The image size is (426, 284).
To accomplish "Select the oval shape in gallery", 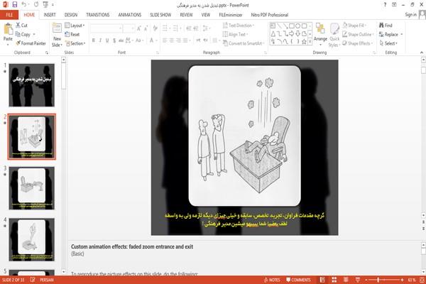I will tap(298, 26).
